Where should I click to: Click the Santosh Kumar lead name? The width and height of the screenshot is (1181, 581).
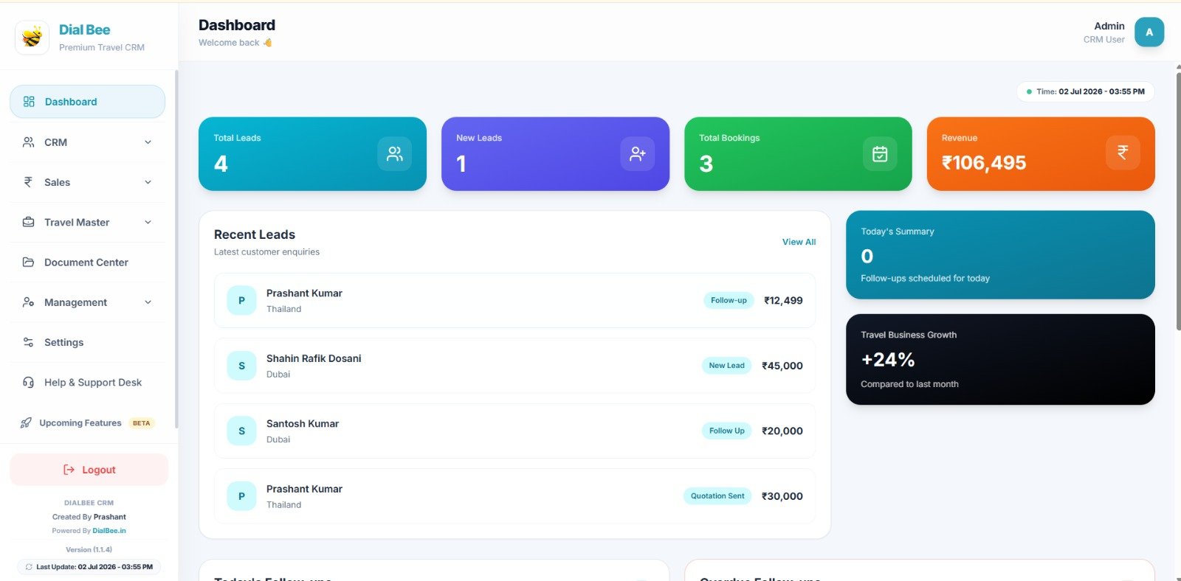303,423
